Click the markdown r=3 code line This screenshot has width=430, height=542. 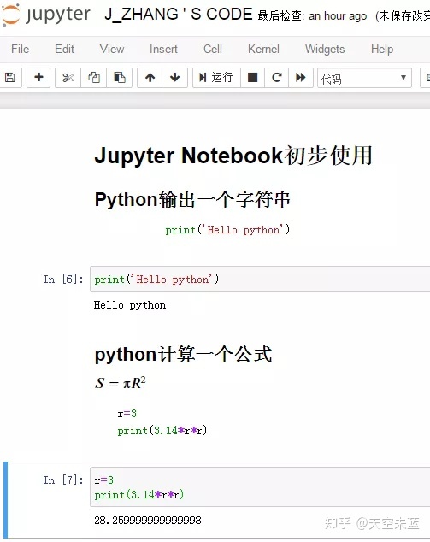pyautogui.click(x=127, y=414)
